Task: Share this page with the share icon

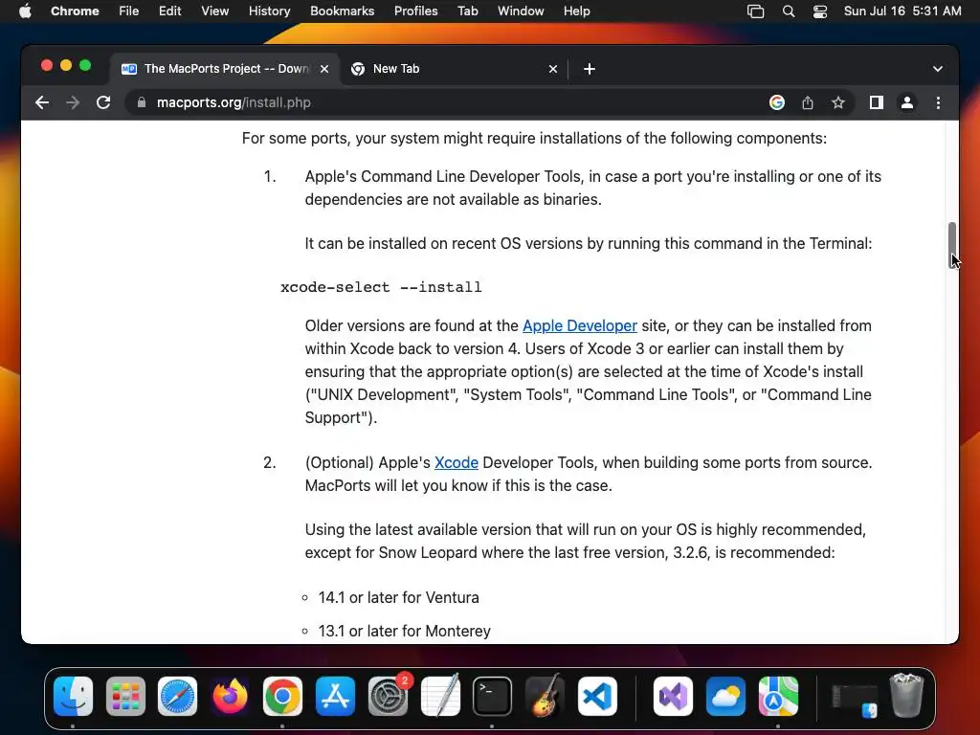Action: (808, 102)
